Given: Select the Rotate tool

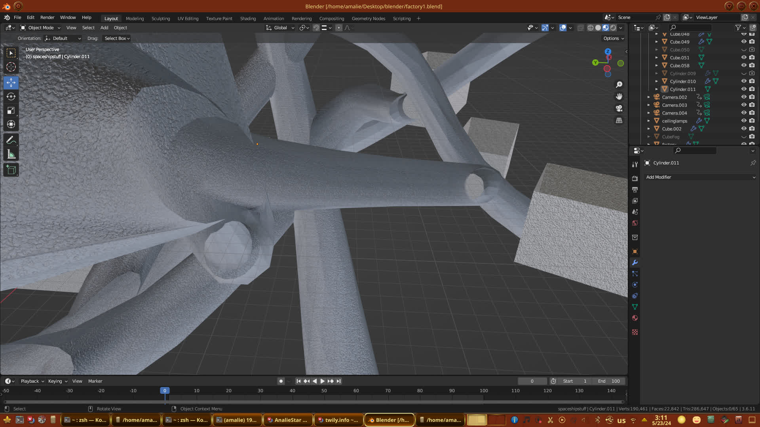Looking at the screenshot, I should (x=11, y=96).
